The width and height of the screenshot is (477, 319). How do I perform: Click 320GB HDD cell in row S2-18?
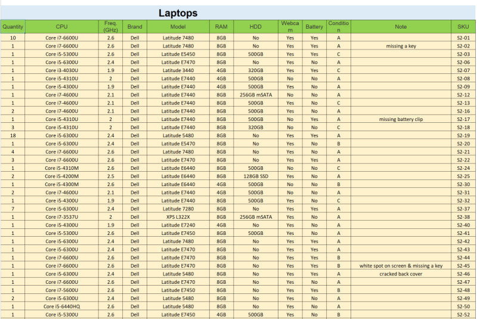[256, 128]
